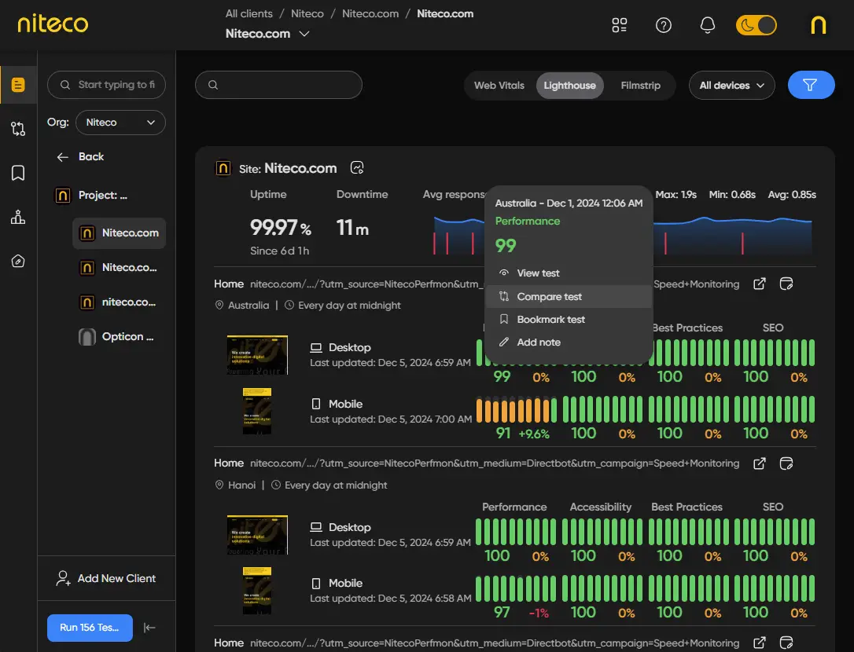Open the notifications bell

[707, 25]
